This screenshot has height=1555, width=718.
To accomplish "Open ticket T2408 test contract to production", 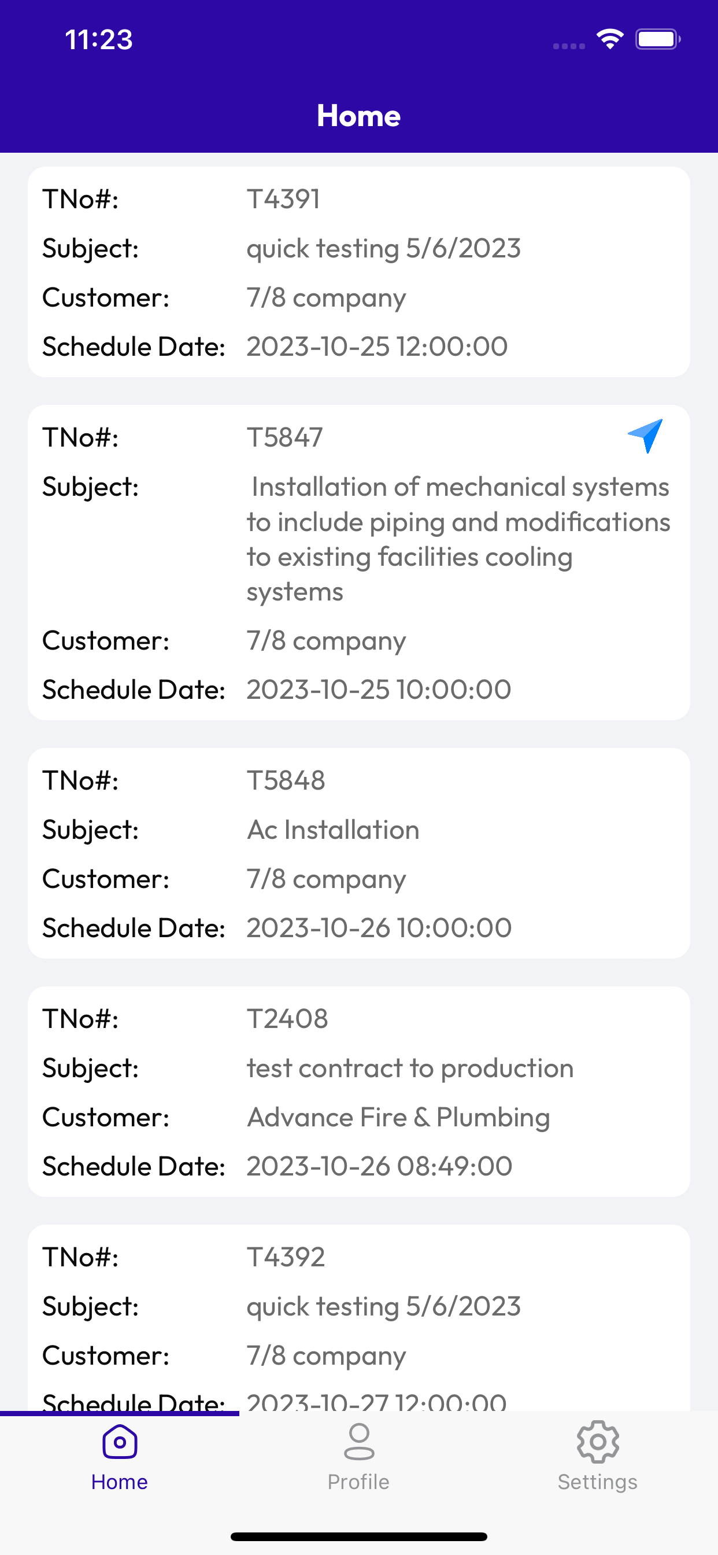I will tap(359, 1092).
